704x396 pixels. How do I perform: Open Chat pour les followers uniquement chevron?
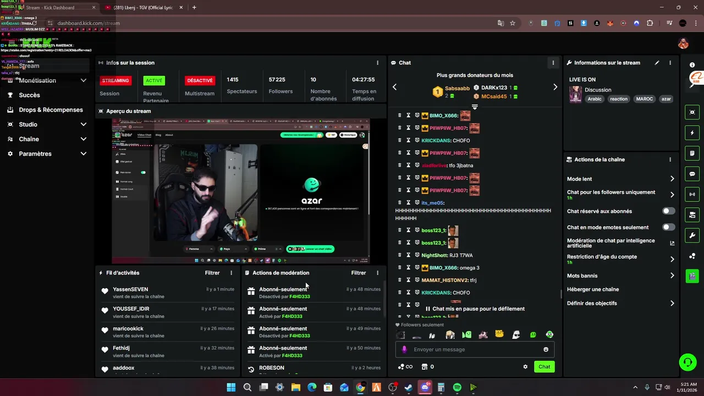point(672,195)
